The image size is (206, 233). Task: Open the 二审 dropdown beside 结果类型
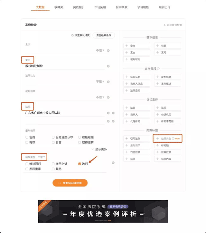(x=42, y=157)
